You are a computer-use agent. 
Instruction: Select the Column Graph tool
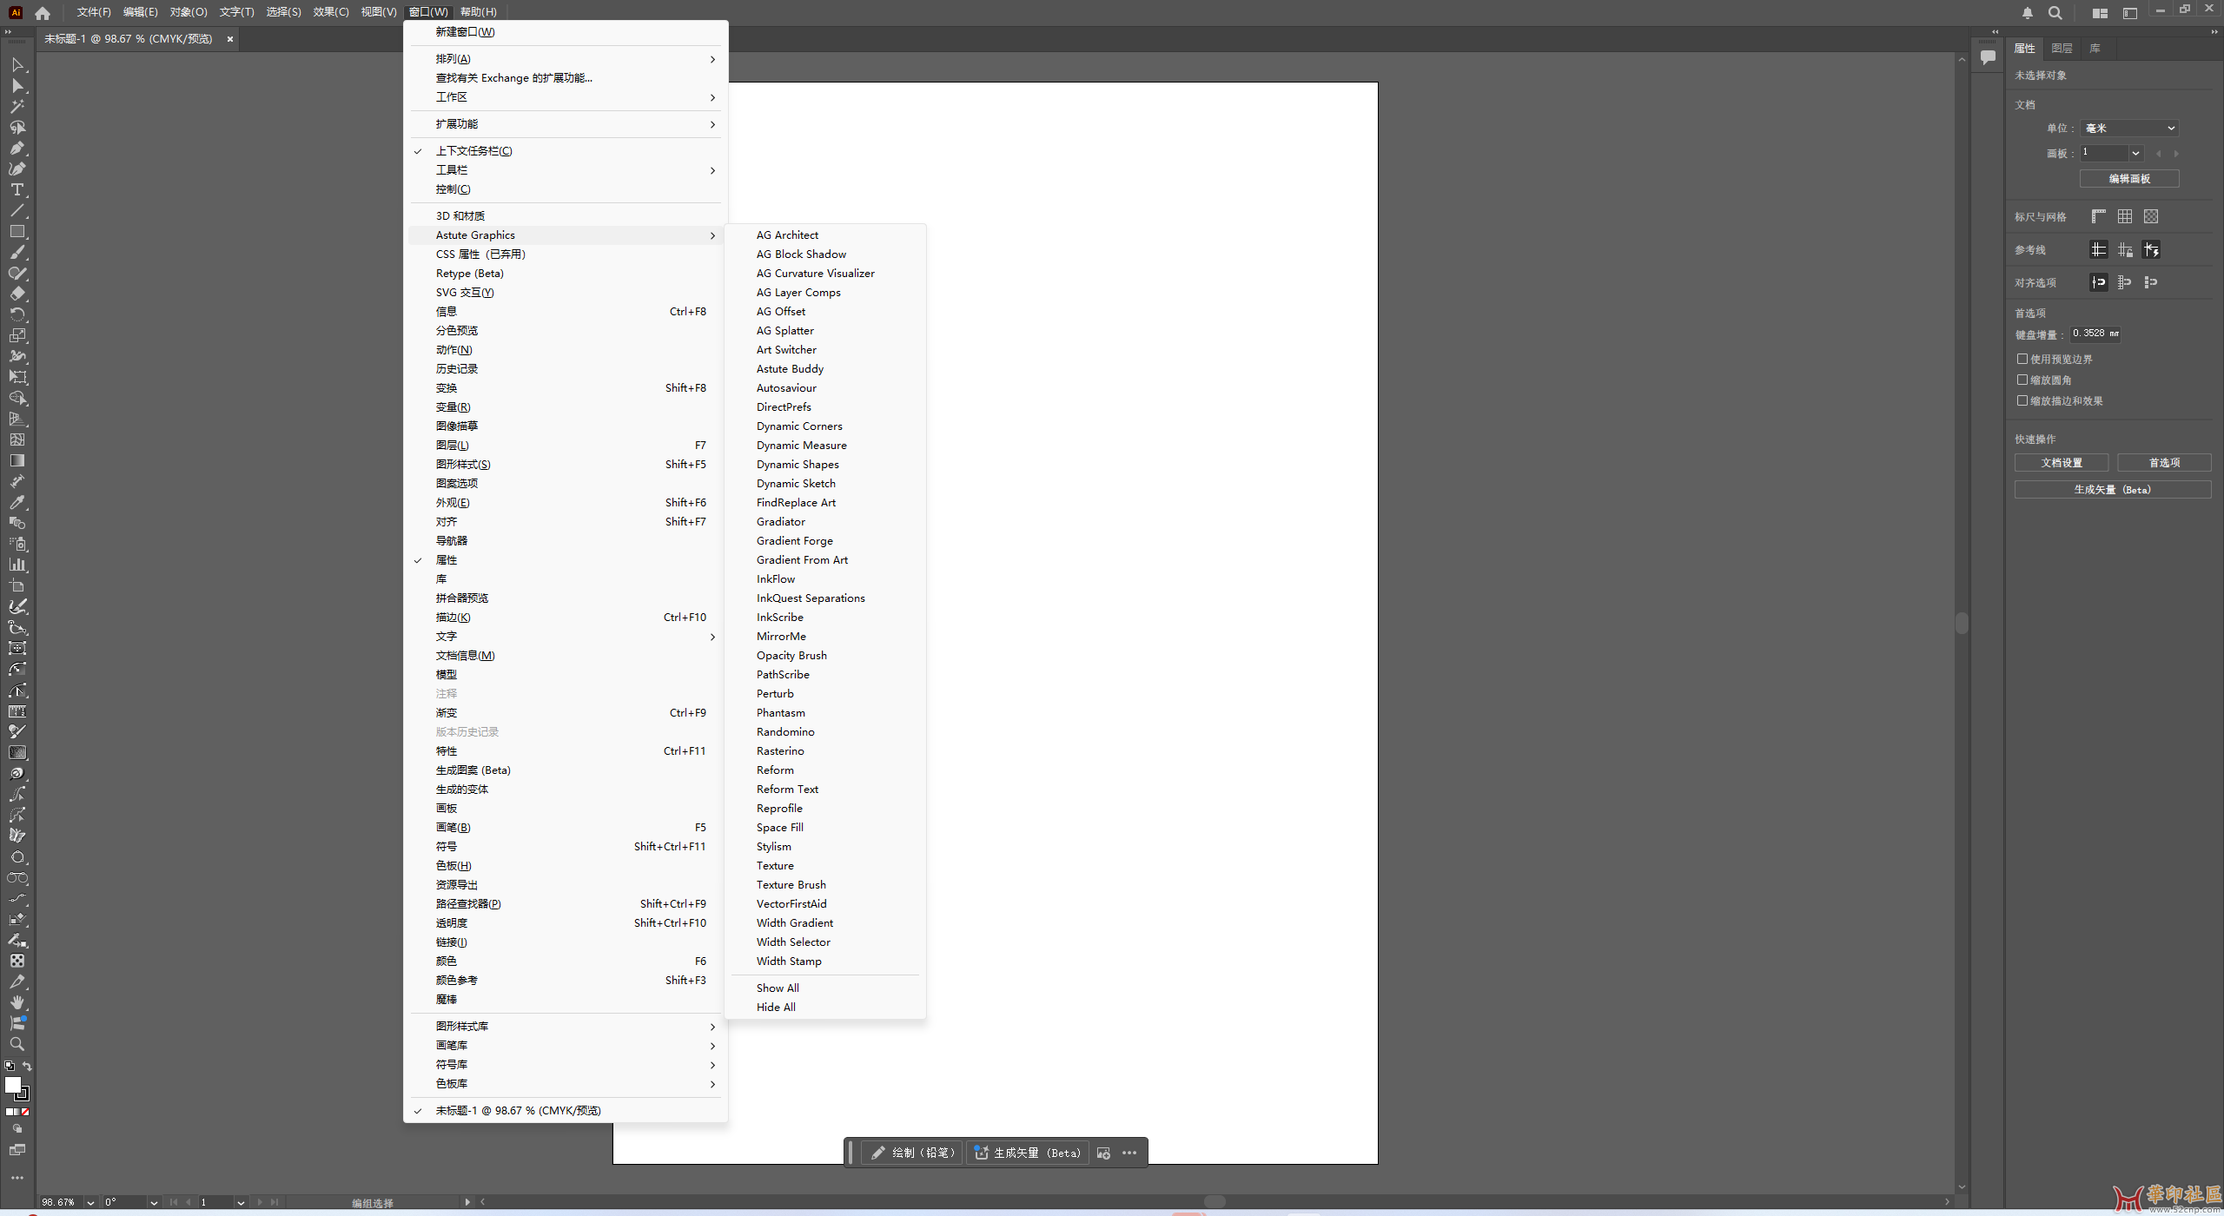point(17,565)
